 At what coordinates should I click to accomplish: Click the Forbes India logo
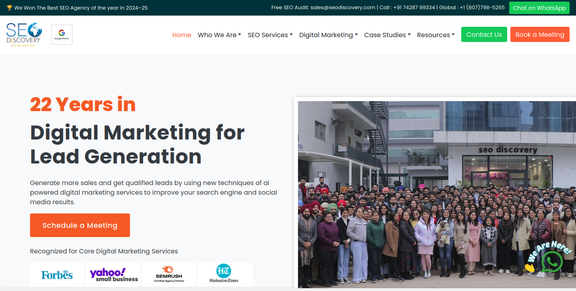click(57, 275)
